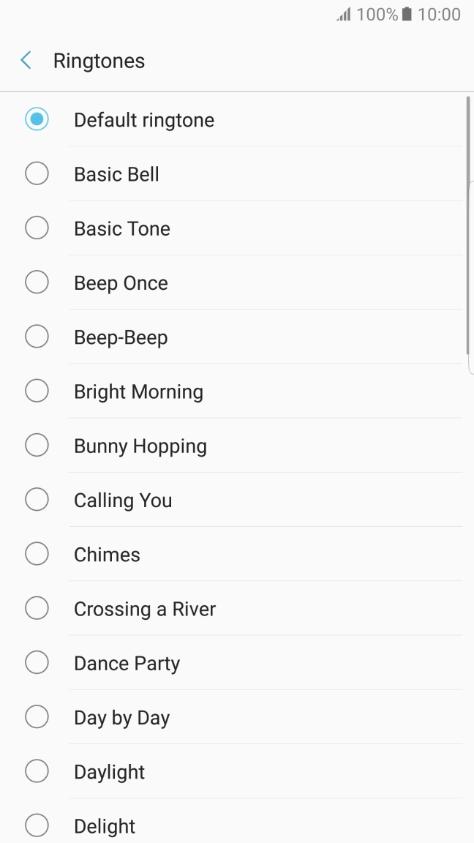Choose Bunny Hopping as your ringtone

pos(140,445)
